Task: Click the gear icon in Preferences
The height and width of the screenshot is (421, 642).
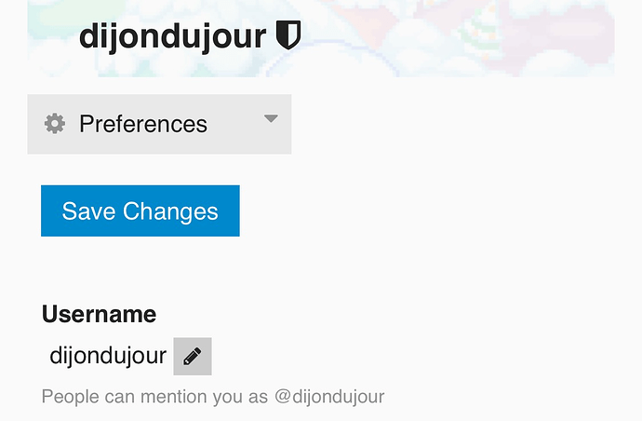Action: coord(55,124)
